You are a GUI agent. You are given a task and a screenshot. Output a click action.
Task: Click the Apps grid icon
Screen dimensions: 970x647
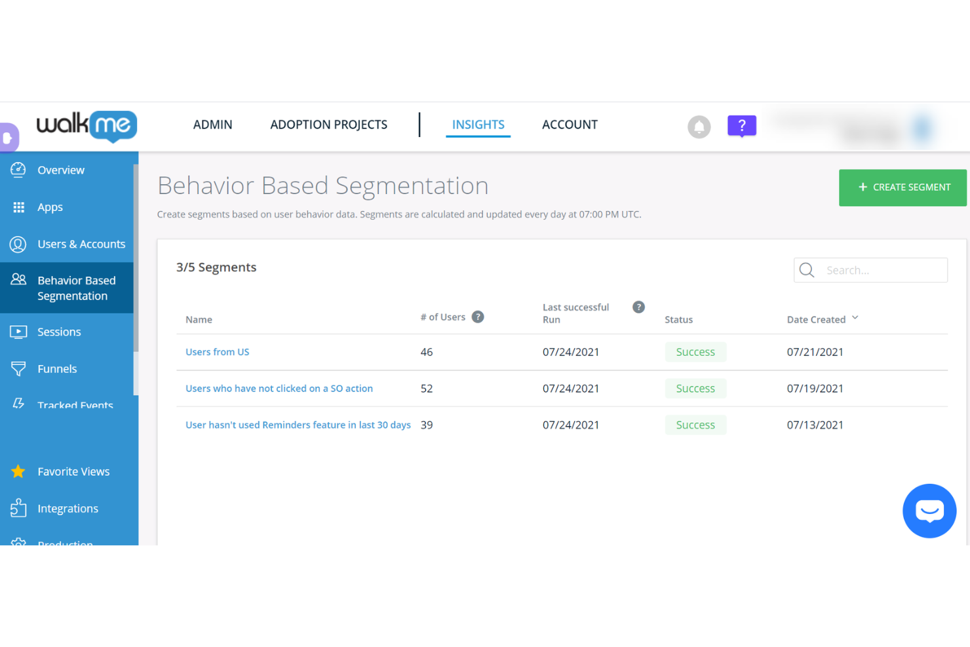click(x=18, y=207)
